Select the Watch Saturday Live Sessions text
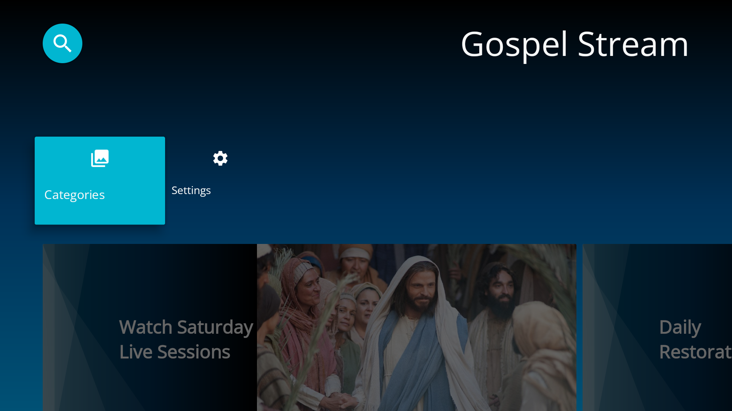 click(x=186, y=339)
